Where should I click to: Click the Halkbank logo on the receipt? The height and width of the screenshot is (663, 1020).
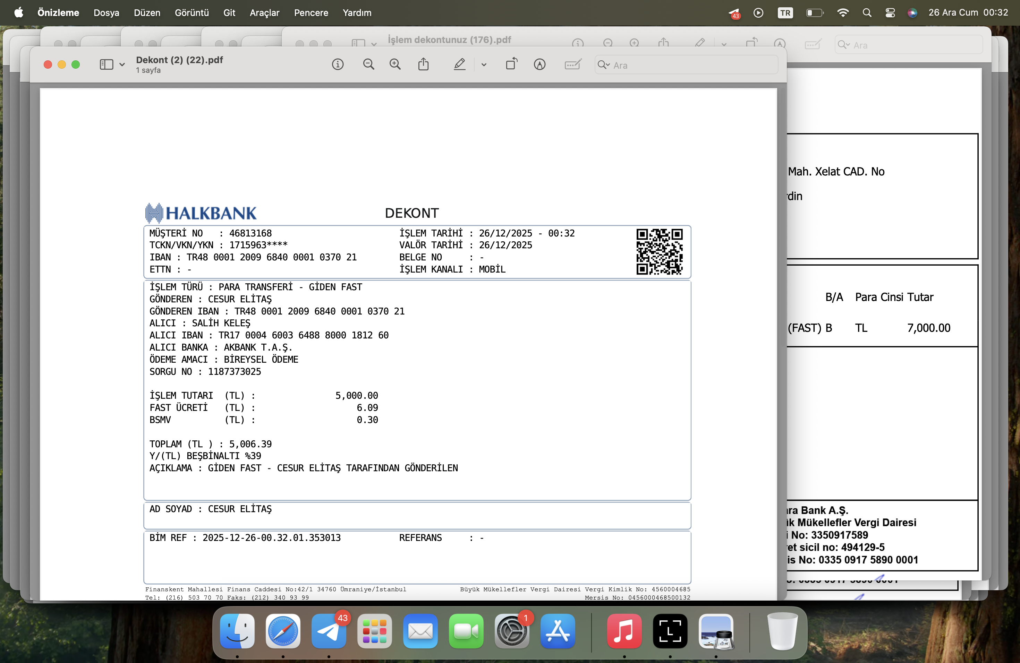[201, 213]
